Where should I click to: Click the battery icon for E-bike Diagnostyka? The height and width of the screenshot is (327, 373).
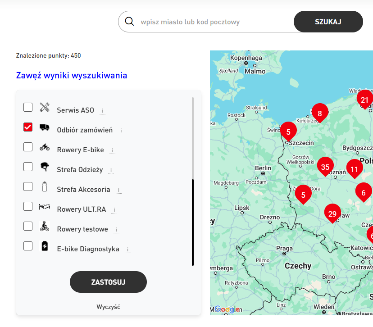[x=45, y=246]
